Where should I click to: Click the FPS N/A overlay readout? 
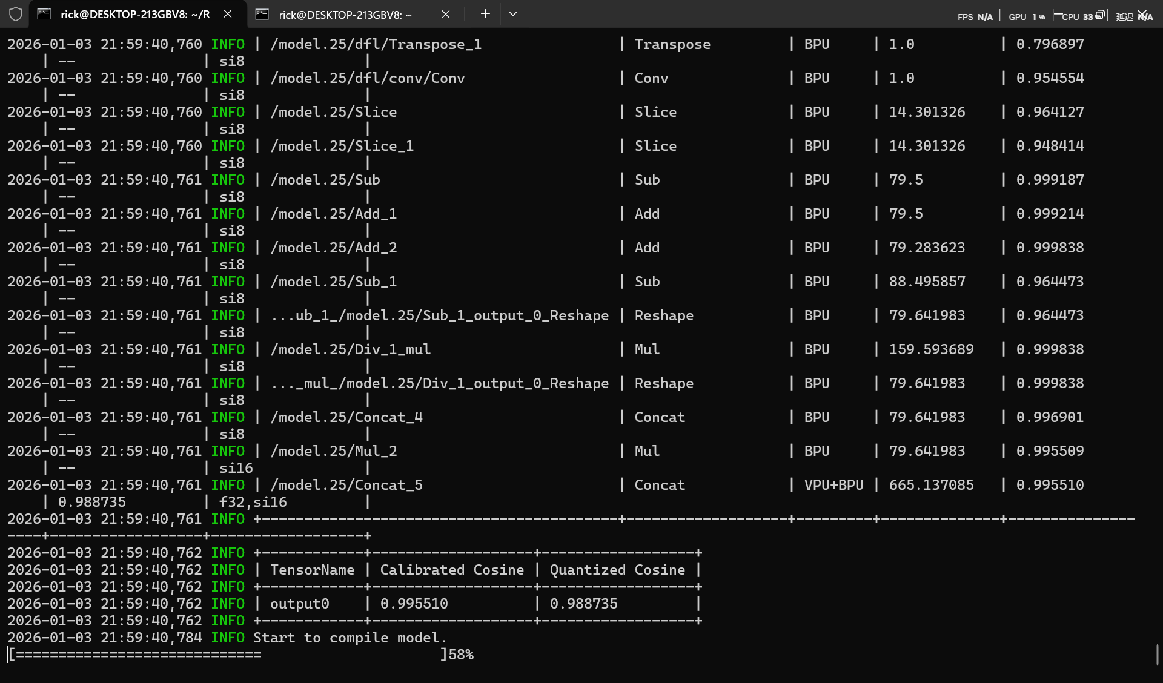pyautogui.click(x=975, y=16)
